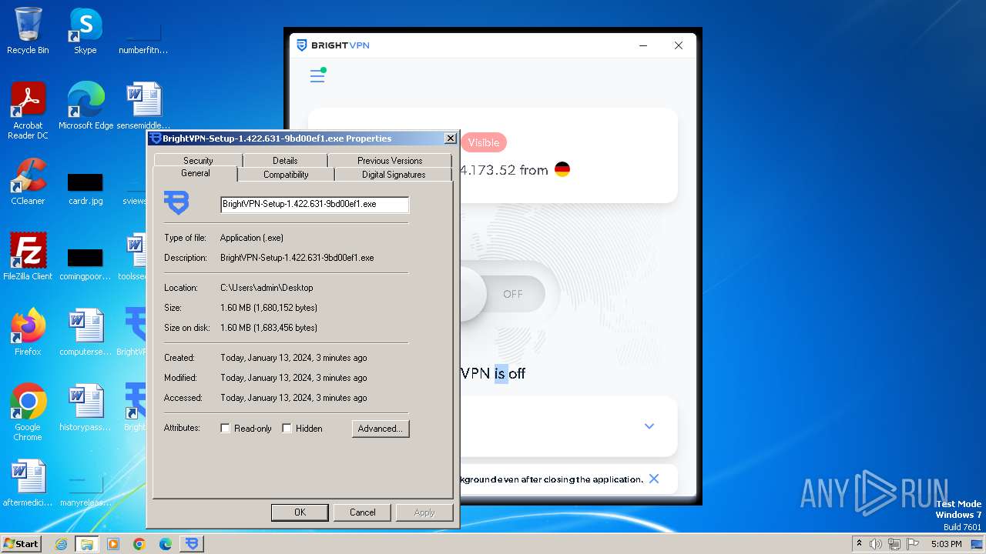Screen dimensions: 986x554
Task: Open the manyreleas desktop file
Action: [x=85, y=491]
